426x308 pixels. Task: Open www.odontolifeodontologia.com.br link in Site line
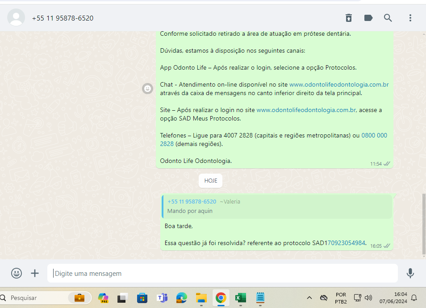306,110
